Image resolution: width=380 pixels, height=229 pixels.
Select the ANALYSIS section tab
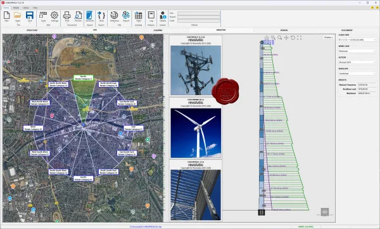221,30
